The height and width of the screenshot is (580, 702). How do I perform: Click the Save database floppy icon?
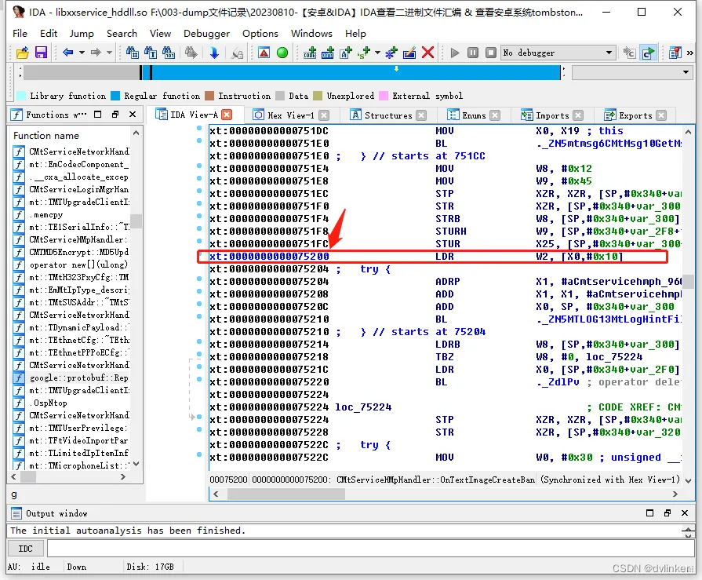41,53
